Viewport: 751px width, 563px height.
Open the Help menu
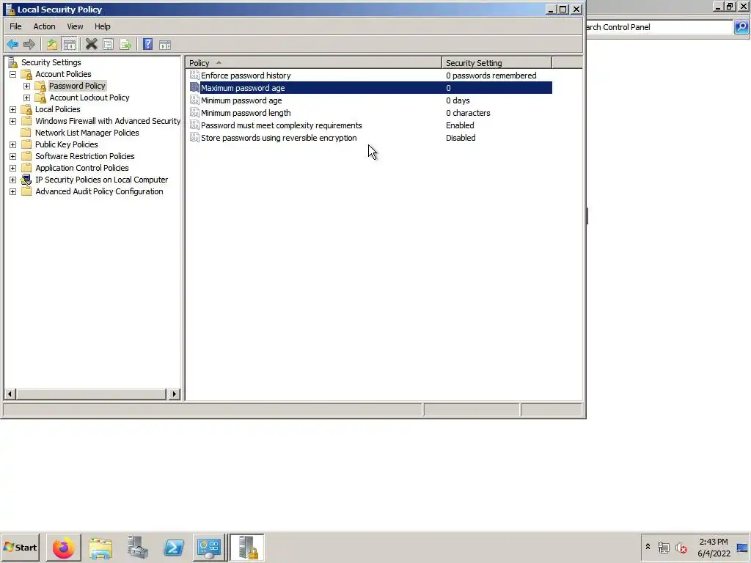(103, 26)
